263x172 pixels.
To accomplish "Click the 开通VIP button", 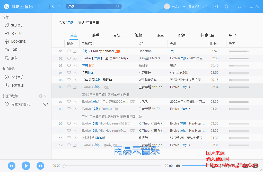I will 194,7.
